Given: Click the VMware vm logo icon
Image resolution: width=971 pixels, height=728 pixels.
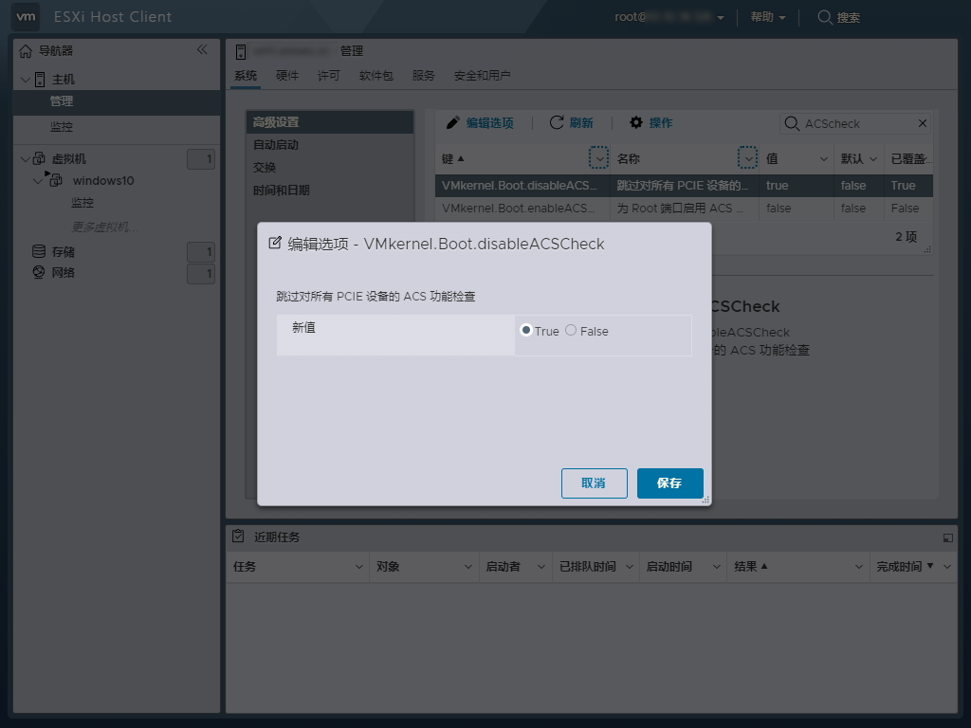Looking at the screenshot, I should tap(26, 16).
